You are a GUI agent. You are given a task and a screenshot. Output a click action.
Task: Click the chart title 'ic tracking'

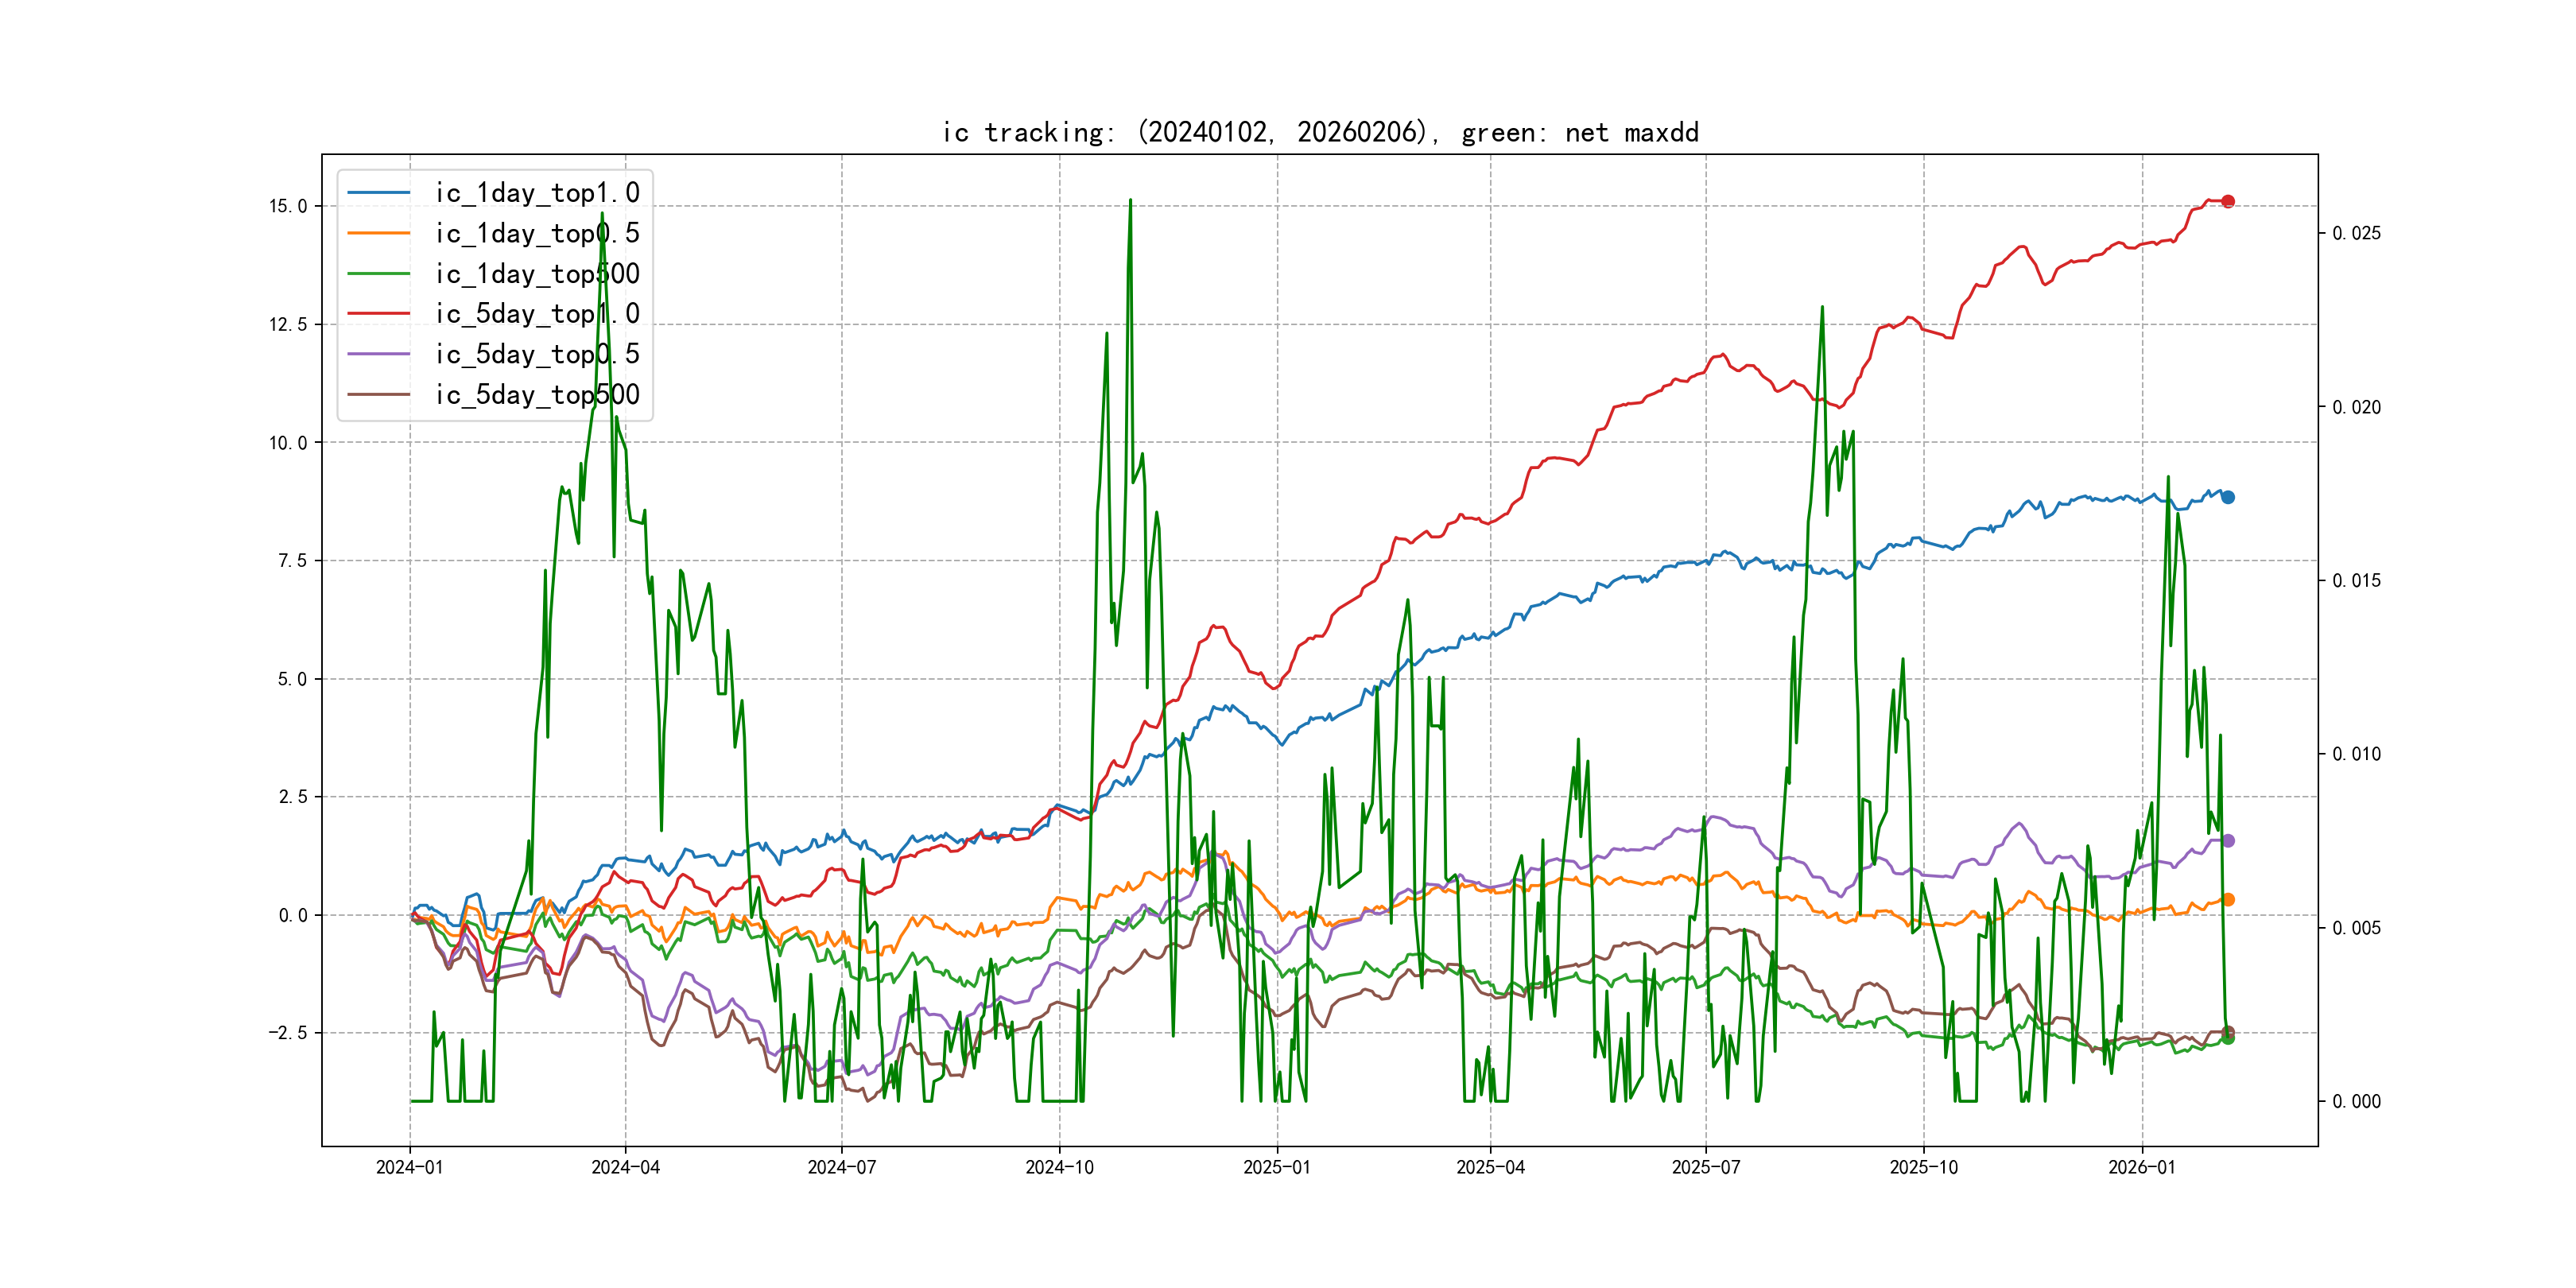click(x=1320, y=133)
